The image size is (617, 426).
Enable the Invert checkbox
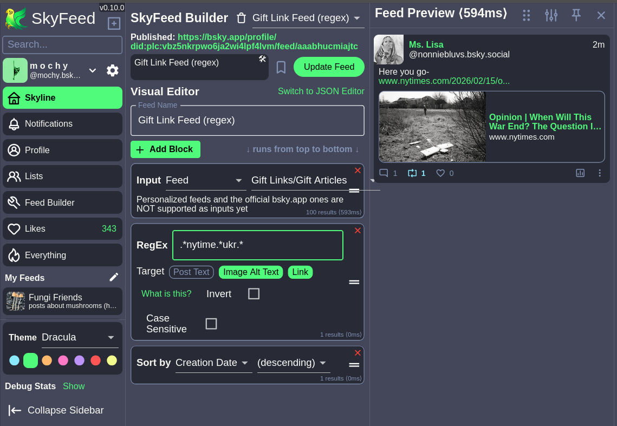pos(254,294)
